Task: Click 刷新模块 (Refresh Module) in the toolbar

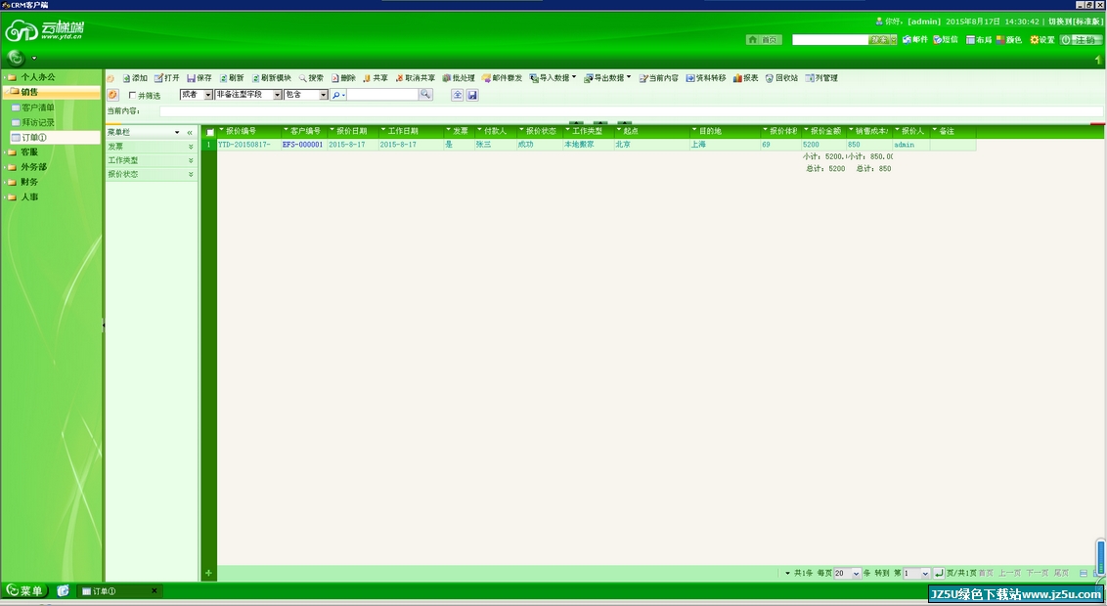Action: [271, 78]
